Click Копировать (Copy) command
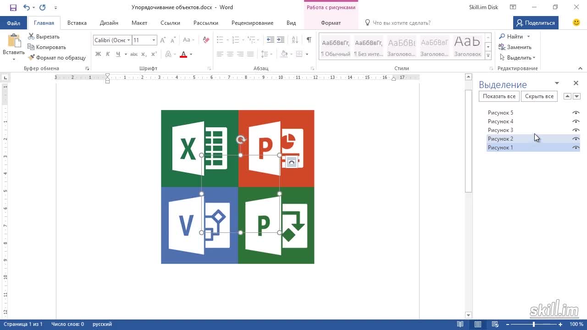 (x=47, y=47)
